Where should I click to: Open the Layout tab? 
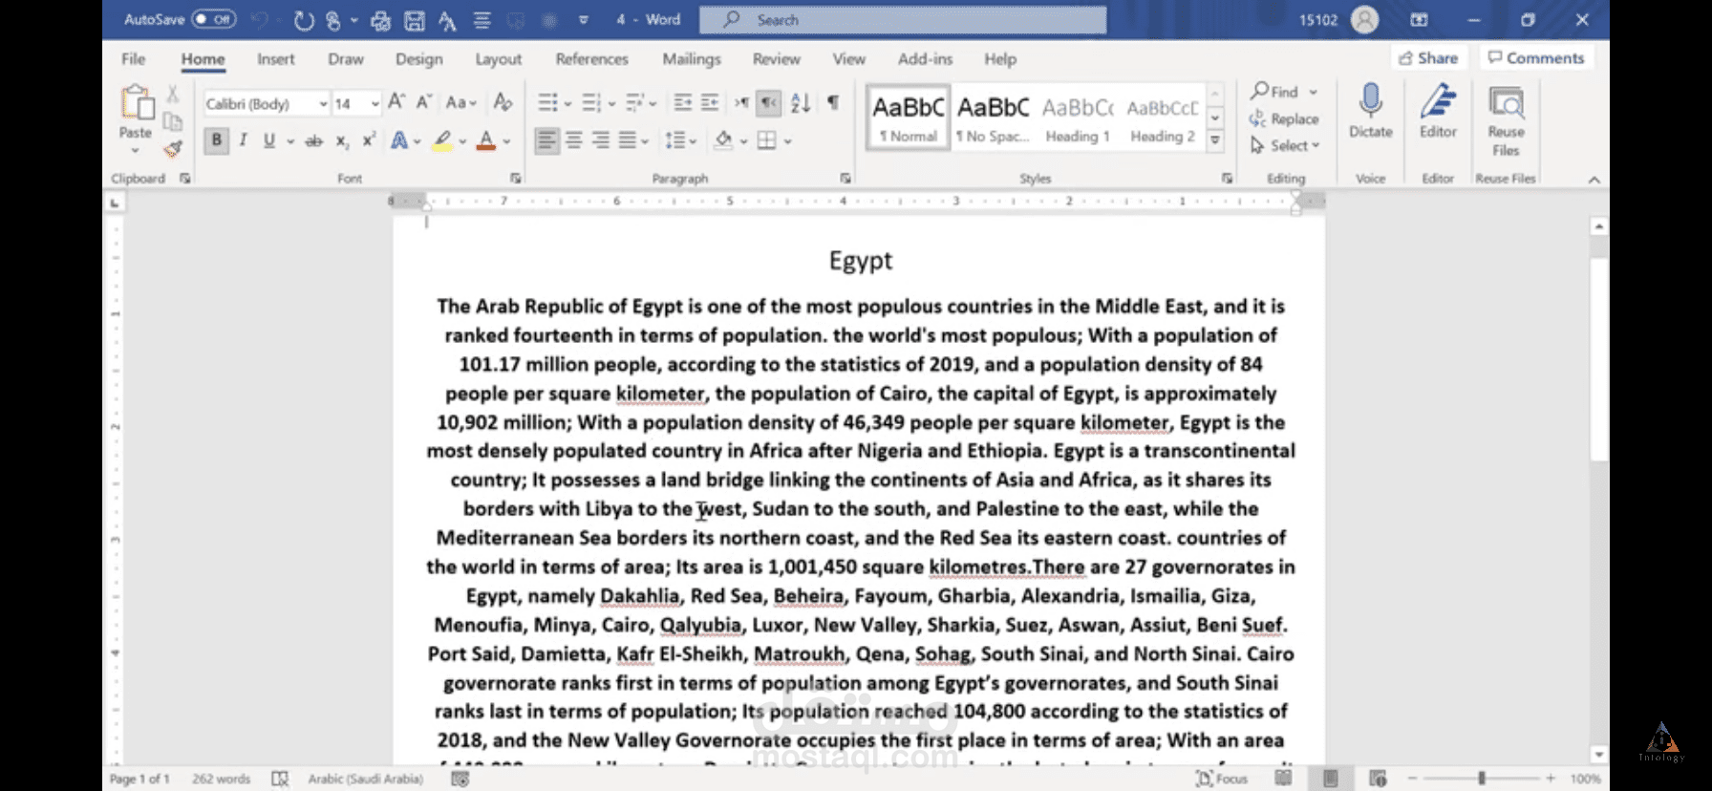click(x=499, y=59)
